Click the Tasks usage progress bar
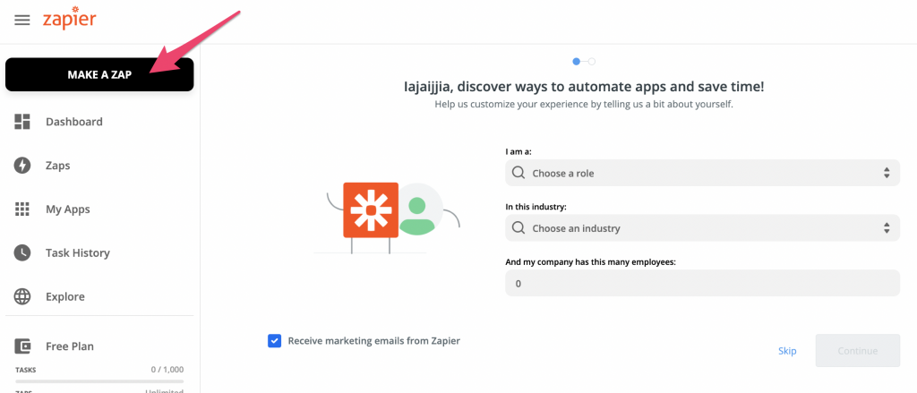917x393 pixels. click(x=99, y=380)
